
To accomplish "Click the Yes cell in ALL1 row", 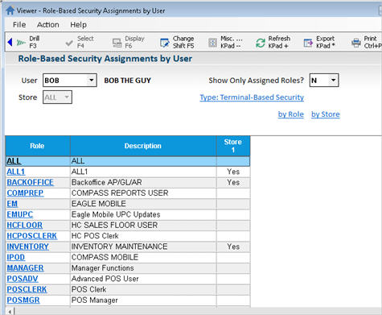I will [233, 172].
